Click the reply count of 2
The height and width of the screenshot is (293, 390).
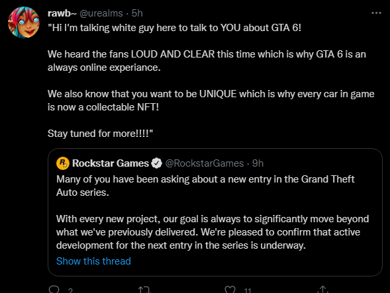(70, 290)
